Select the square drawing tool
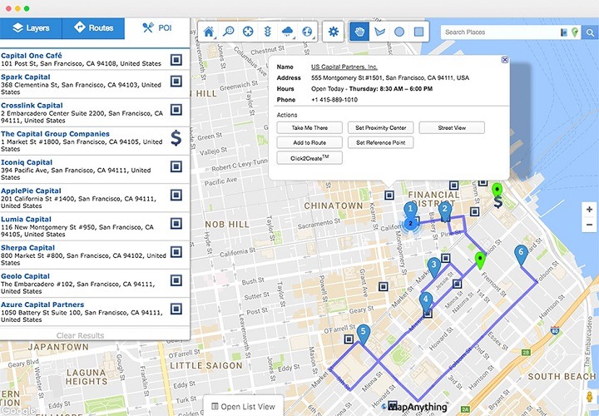The width and height of the screenshot is (599, 416). [419, 32]
